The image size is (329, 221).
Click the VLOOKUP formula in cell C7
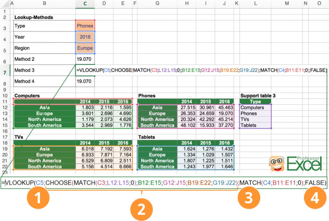[201, 70]
